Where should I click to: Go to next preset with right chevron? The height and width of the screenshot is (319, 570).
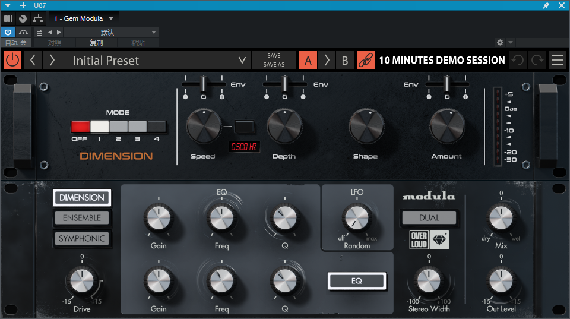52,60
